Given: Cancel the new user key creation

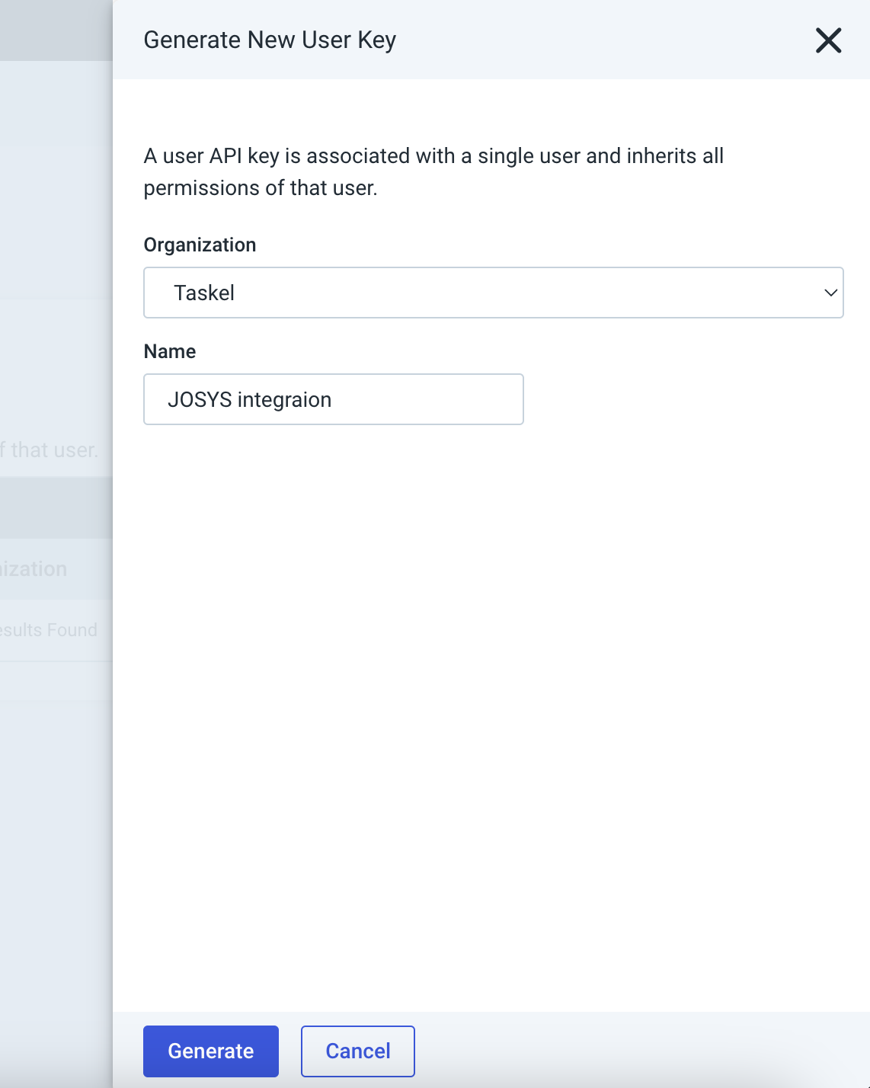Looking at the screenshot, I should [357, 1051].
